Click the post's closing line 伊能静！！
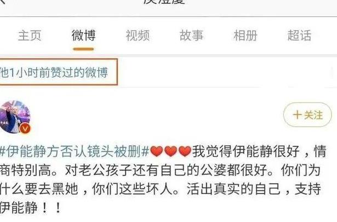Viewport: 337px width, 222px height. [31, 208]
